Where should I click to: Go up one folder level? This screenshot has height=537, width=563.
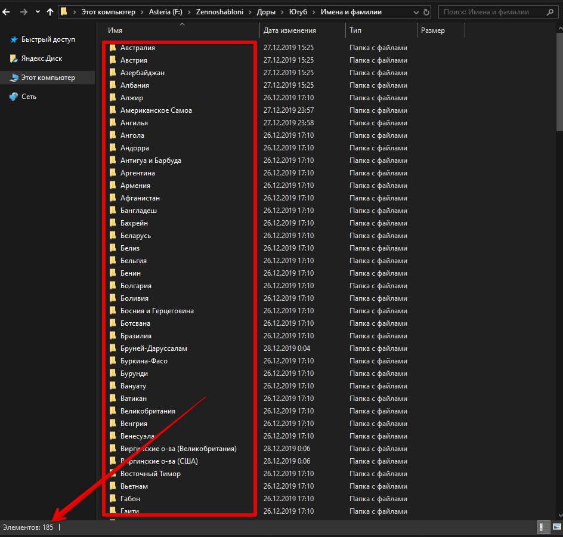50,12
